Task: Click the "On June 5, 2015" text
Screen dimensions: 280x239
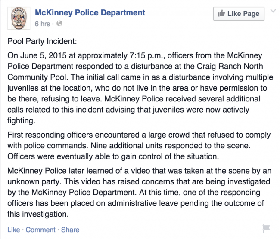Action: click(x=37, y=55)
